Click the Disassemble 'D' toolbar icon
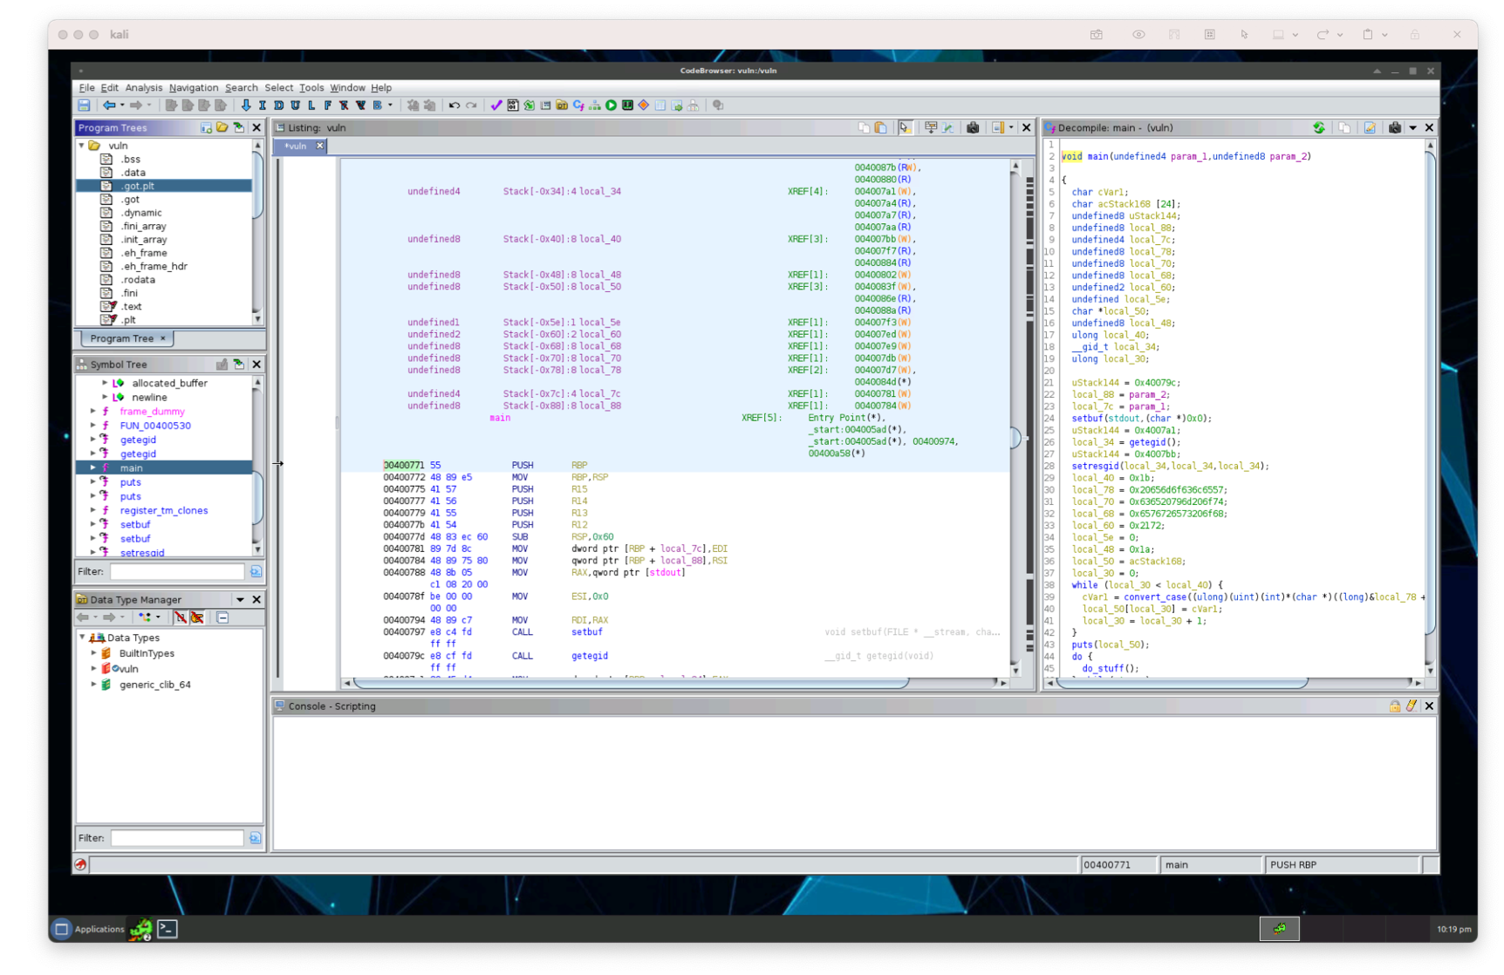The width and height of the screenshot is (1504, 975). click(x=278, y=106)
